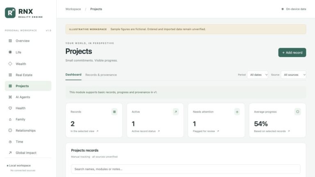This screenshot has height=177, width=315.
Task: Click the 'Projects records' heading
Action: coord(85,150)
